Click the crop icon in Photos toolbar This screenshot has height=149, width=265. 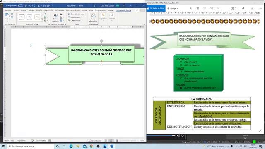[219, 8]
